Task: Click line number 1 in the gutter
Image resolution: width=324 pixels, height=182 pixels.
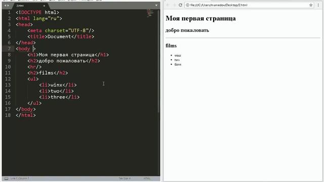Action: pos(9,13)
